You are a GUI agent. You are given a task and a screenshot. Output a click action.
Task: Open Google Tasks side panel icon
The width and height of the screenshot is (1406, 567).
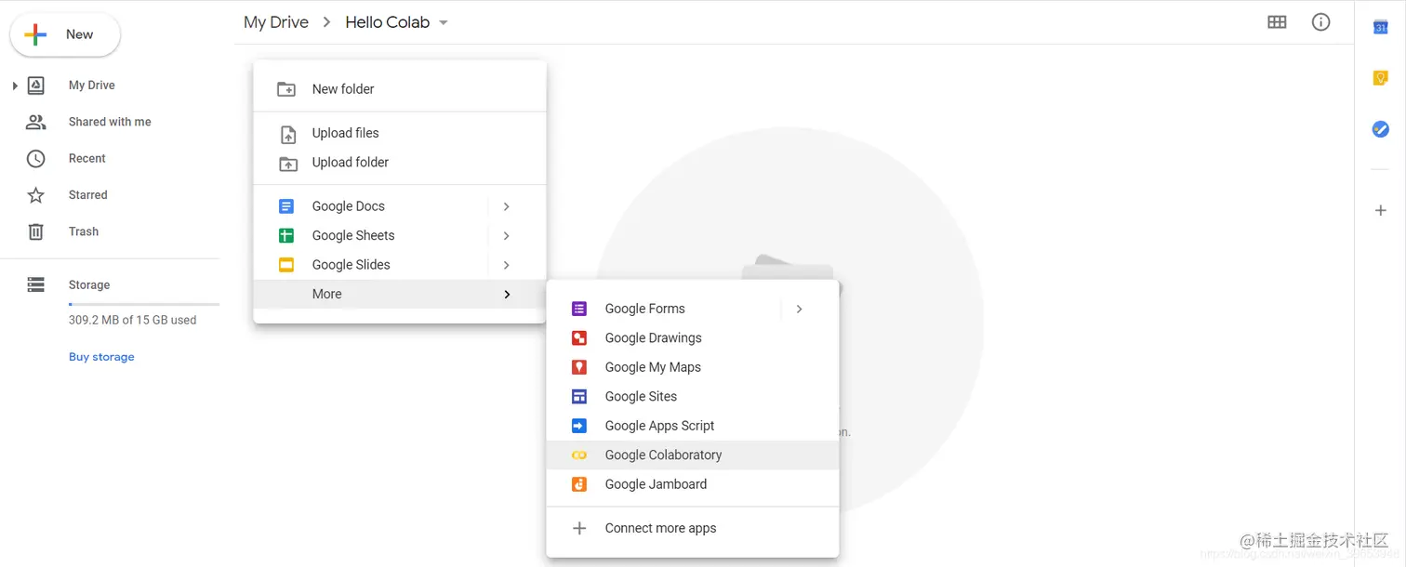point(1381,129)
